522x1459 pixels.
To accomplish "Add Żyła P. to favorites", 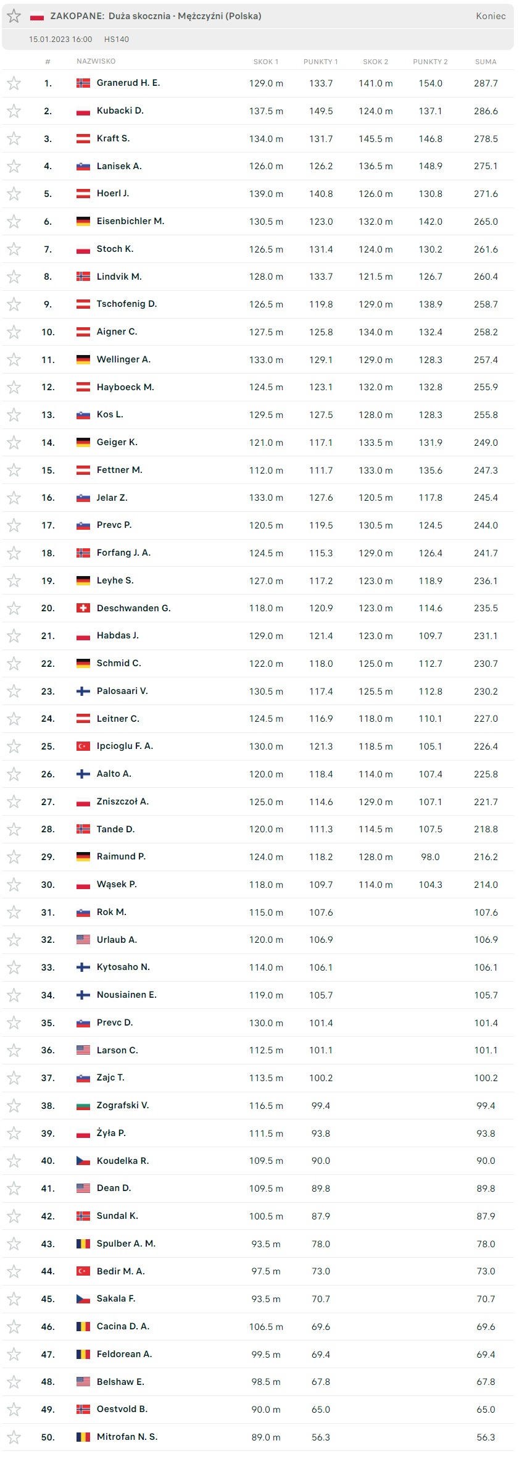I will [x=14, y=1134].
